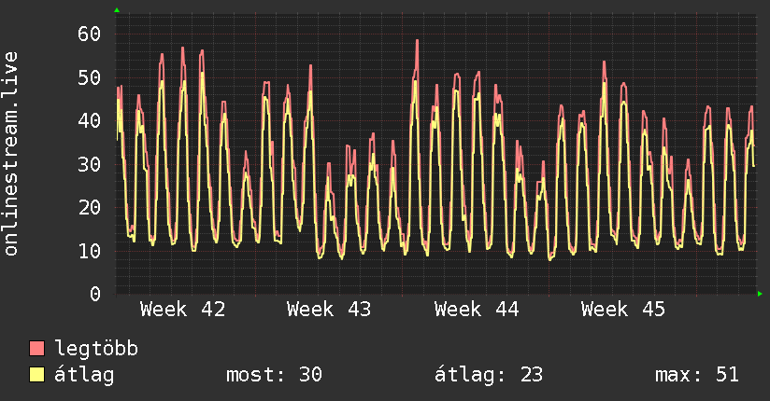Click the green arrow ending the x-axis

(760, 294)
